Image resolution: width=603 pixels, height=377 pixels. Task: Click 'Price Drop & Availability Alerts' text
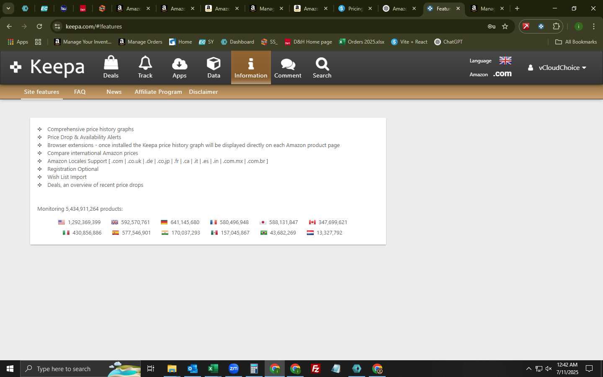click(84, 137)
